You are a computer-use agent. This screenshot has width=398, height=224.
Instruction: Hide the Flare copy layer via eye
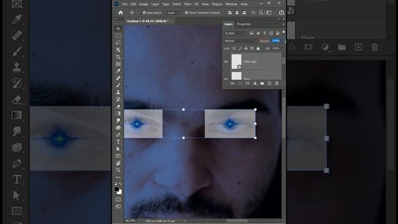[x=226, y=62]
